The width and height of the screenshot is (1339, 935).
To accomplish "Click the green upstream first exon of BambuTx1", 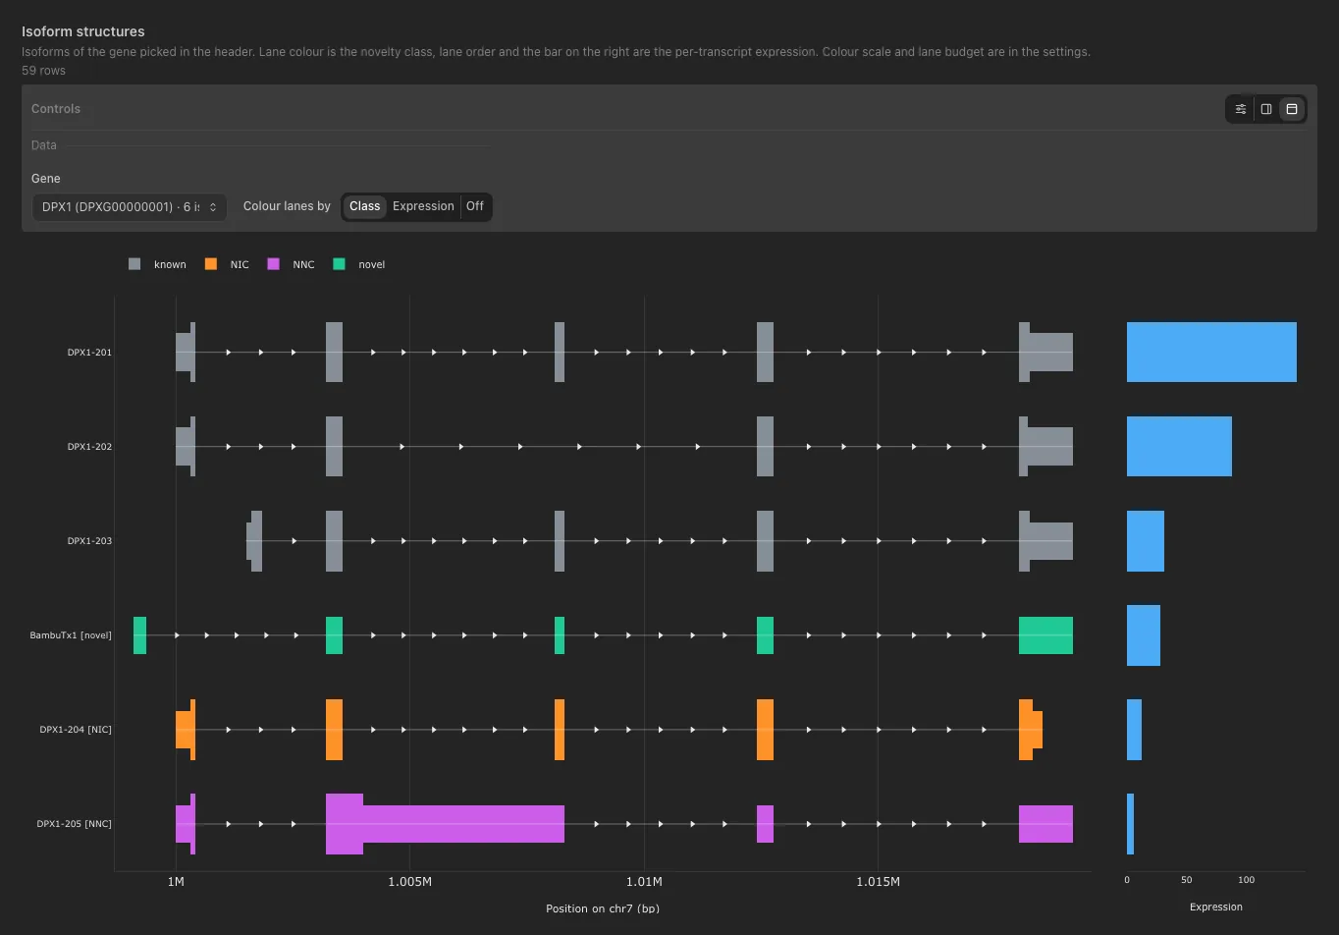I will pos(139,635).
